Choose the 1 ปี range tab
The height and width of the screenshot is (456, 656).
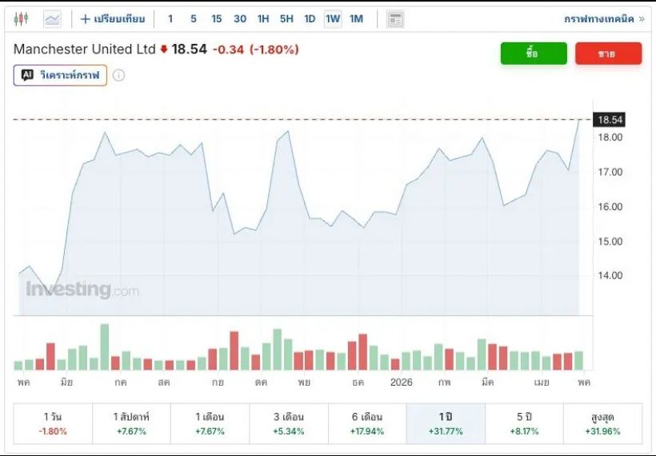[446, 423]
